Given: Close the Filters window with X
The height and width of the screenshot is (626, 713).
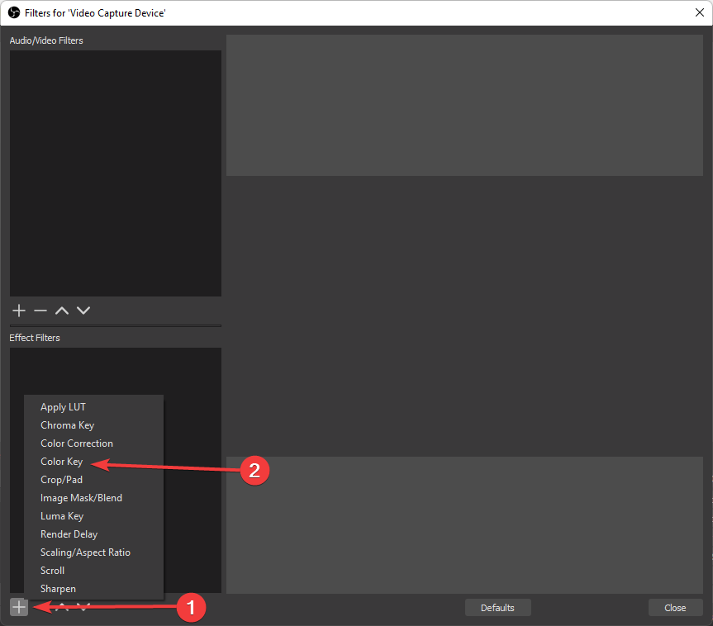Looking at the screenshot, I should (700, 12).
